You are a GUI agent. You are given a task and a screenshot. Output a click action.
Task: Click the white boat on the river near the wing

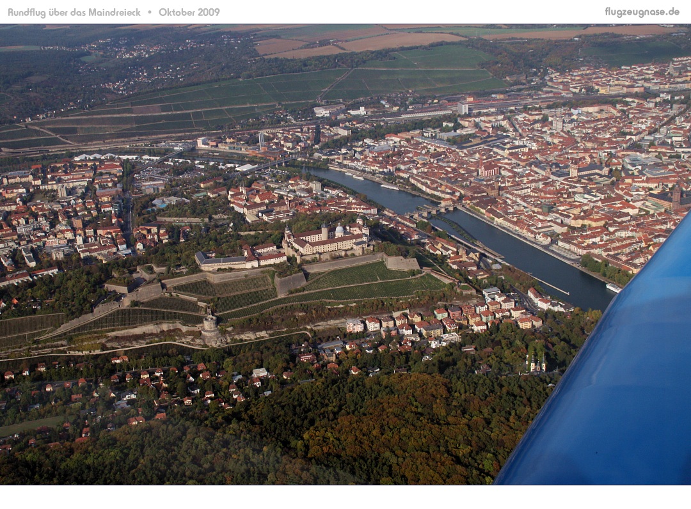pyautogui.click(x=613, y=288)
